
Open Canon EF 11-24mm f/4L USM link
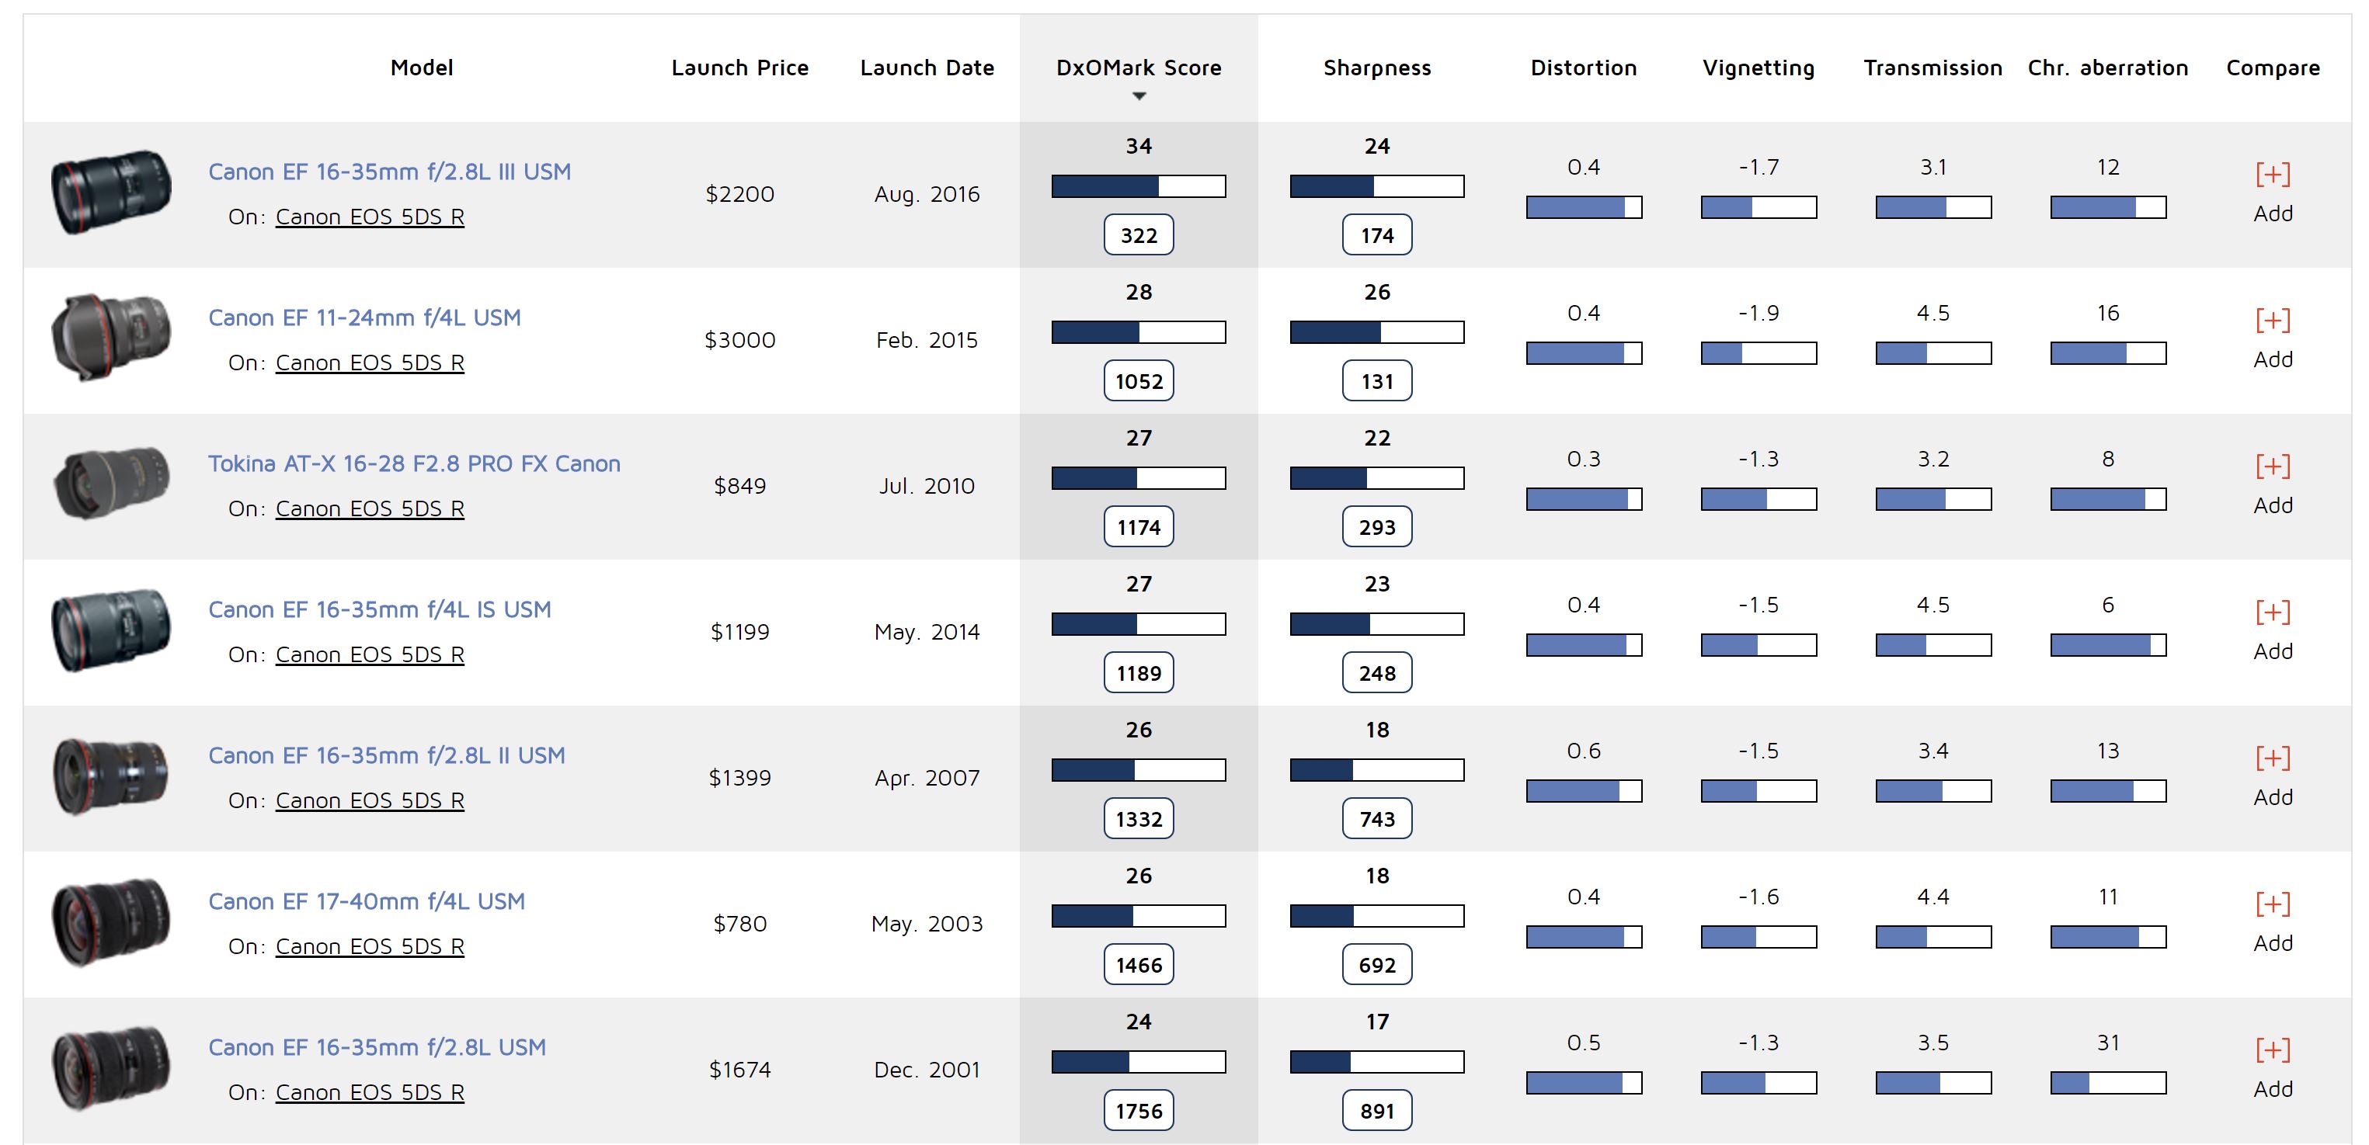(x=364, y=318)
